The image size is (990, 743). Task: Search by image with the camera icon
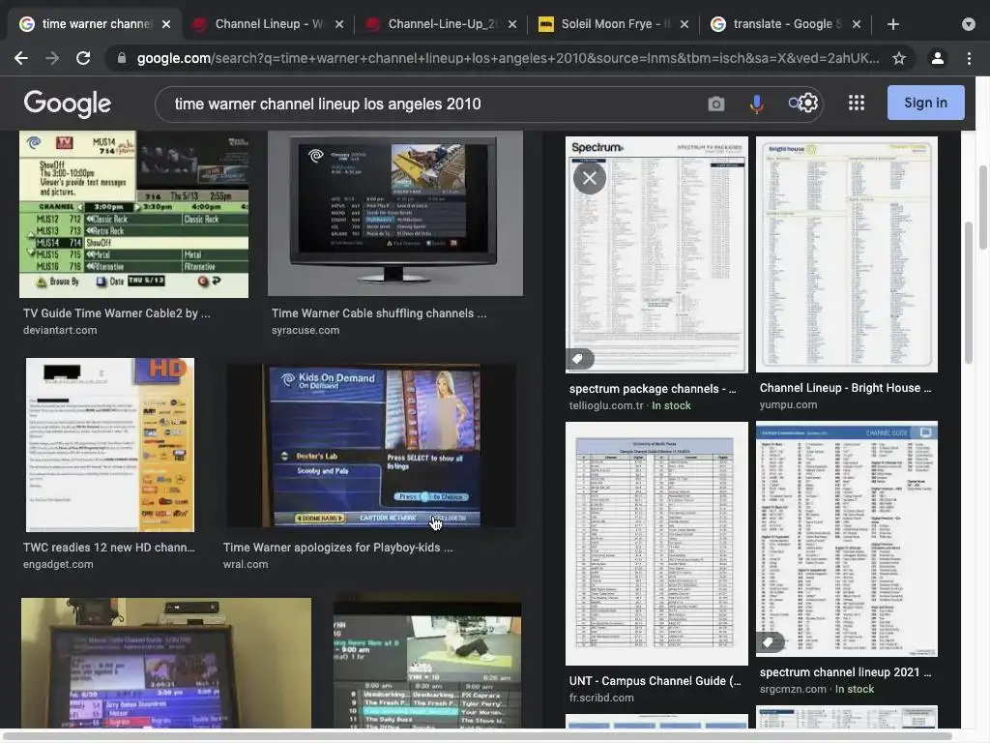pyautogui.click(x=716, y=104)
